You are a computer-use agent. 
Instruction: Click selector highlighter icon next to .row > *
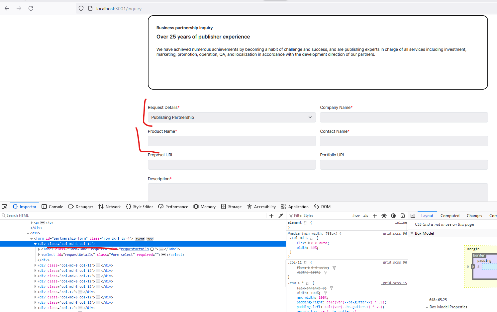click(x=308, y=283)
